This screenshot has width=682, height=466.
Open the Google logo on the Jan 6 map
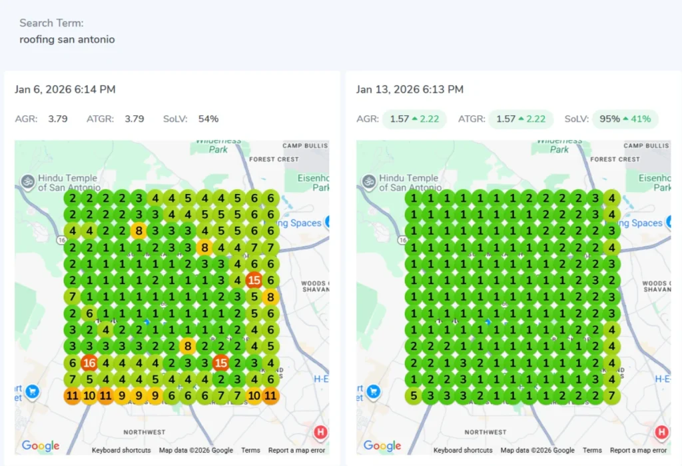[x=40, y=446]
